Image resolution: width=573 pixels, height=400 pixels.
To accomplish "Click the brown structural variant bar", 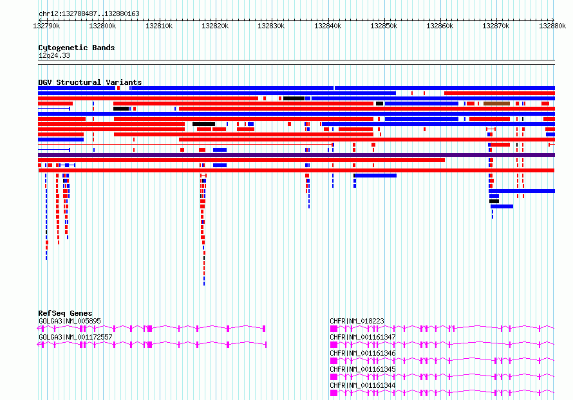I will click(x=496, y=104).
